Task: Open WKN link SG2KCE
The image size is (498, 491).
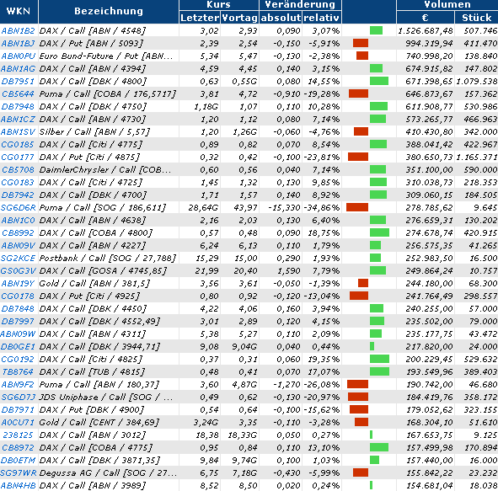Action: click(x=18, y=258)
